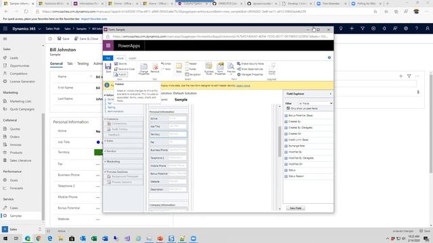The width and height of the screenshot is (433, 243).
Task: Open Windows Start menu
Action: click(5, 238)
